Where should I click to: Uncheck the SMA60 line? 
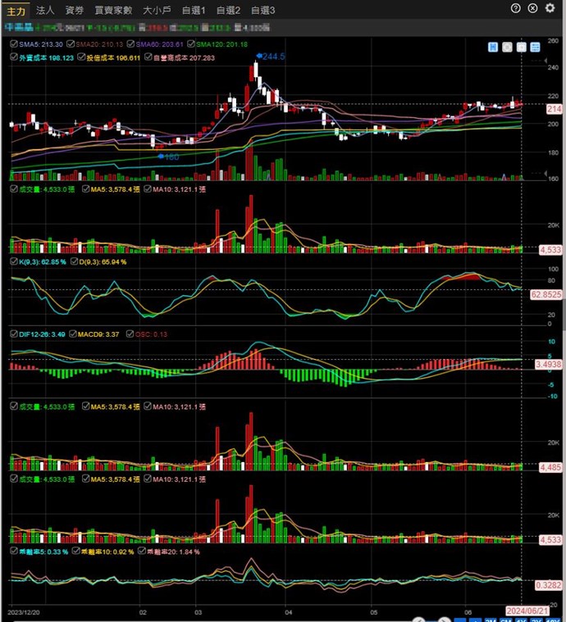(x=130, y=43)
